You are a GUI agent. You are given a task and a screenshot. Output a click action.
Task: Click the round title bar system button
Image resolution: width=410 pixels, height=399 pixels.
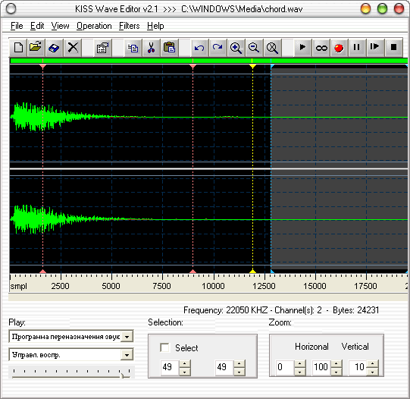(11, 9)
